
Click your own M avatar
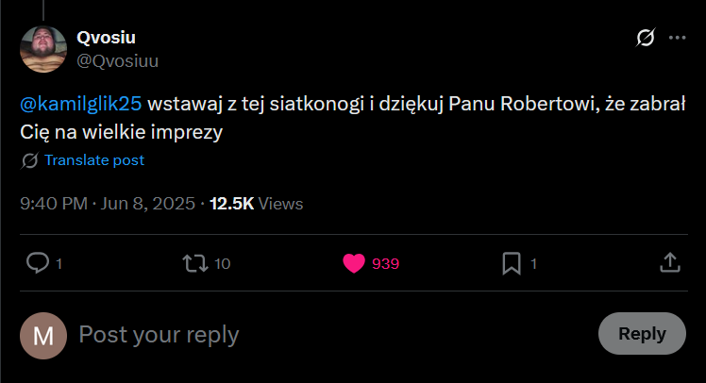click(43, 335)
